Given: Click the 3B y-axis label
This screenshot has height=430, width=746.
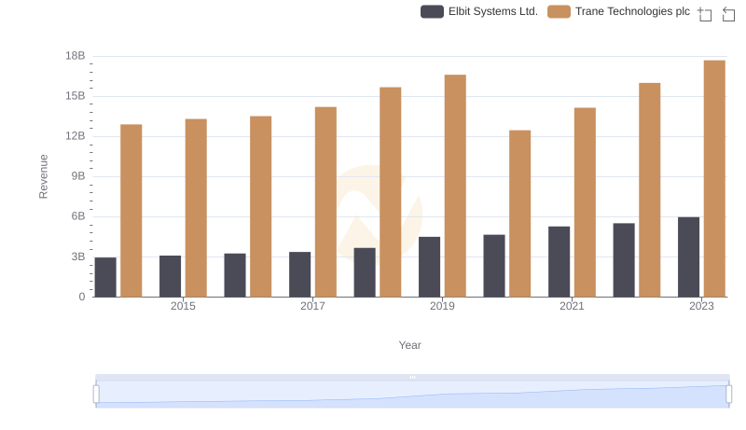Looking at the screenshot, I should 78,257.
